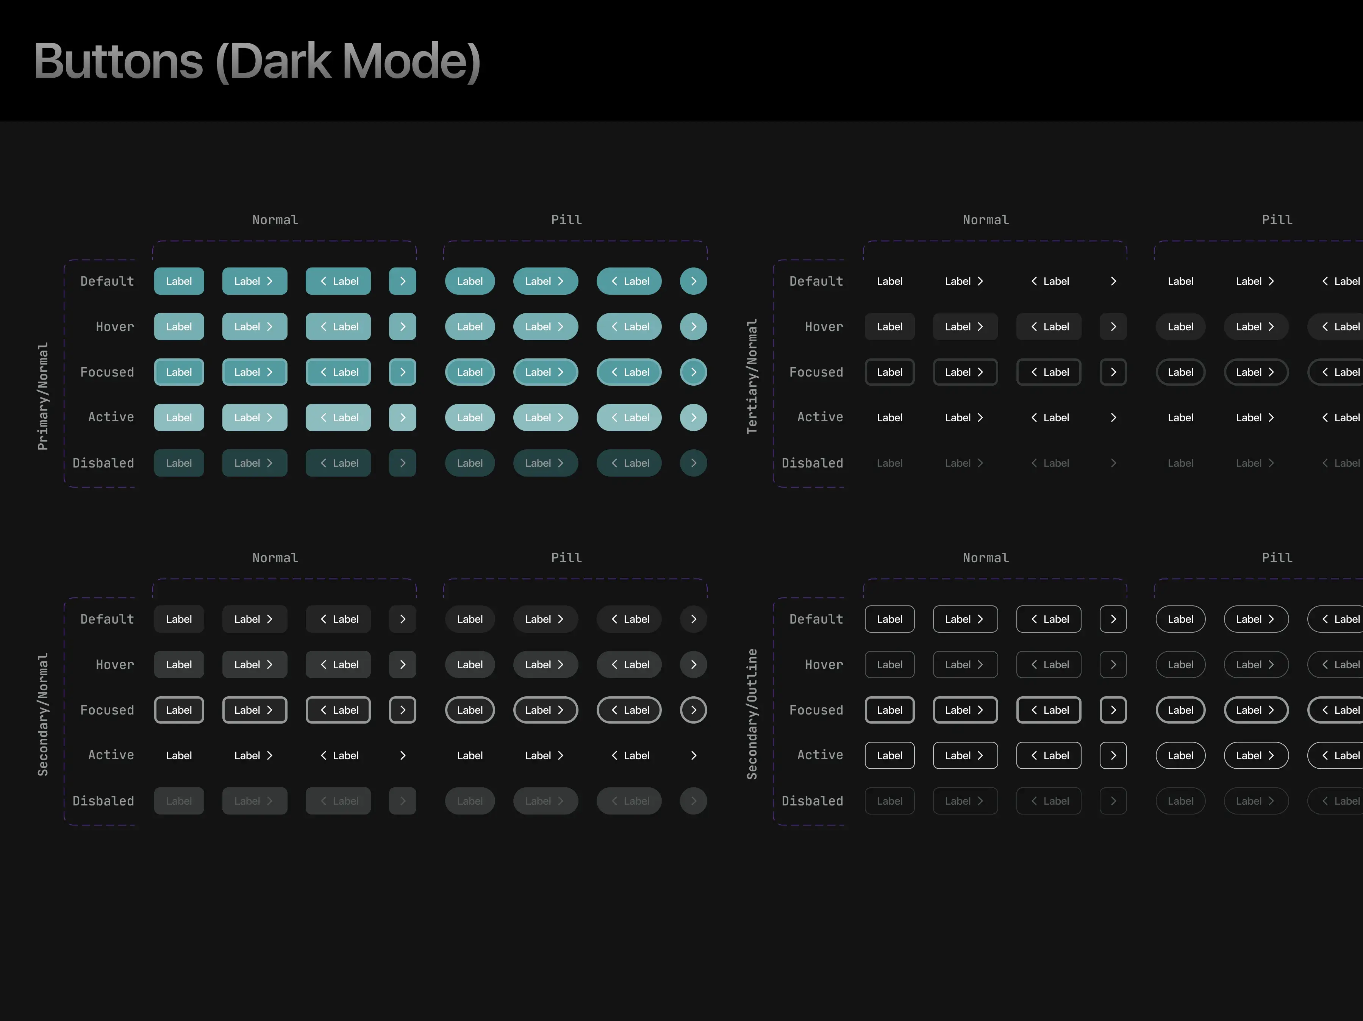
Task: Click 'Normal' column heading above Tertiary buttons
Action: [986, 220]
